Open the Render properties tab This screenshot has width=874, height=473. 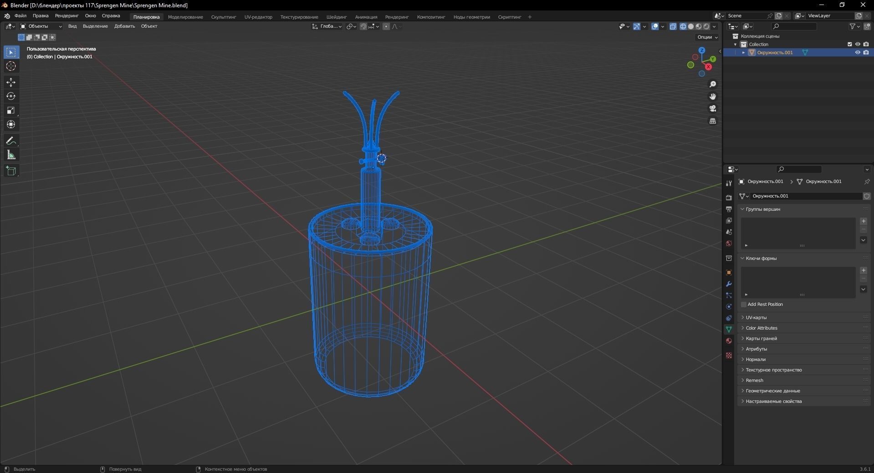(x=729, y=198)
